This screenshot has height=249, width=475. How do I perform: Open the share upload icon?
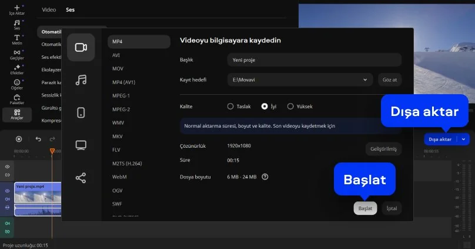pyautogui.click(x=81, y=177)
